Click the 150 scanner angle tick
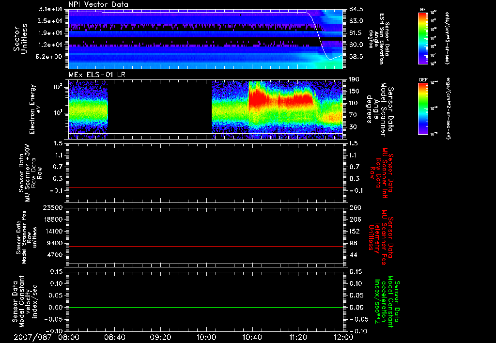 tap(354, 92)
